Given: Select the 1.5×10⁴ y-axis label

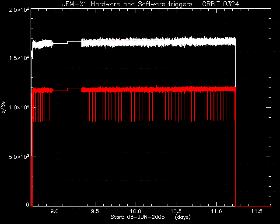Looking at the screenshot, I should (x=19, y=58).
